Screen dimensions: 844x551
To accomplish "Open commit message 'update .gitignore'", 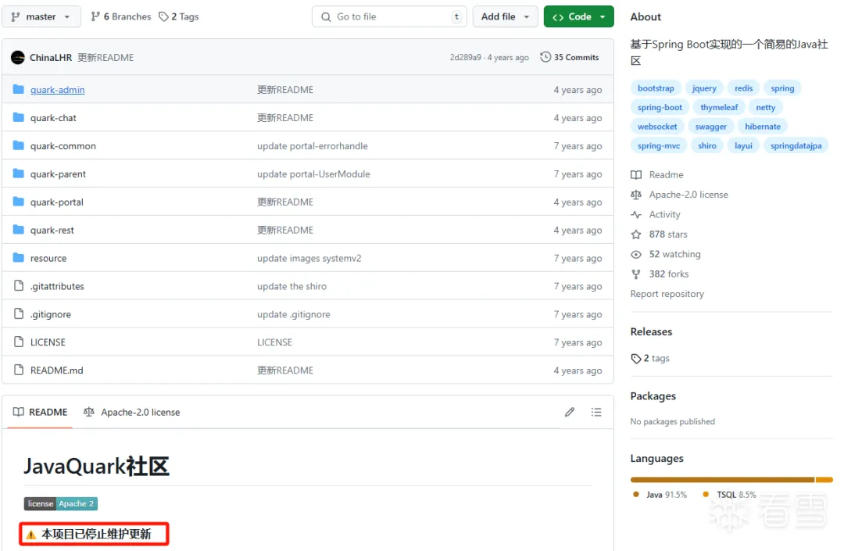I will point(294,313).
